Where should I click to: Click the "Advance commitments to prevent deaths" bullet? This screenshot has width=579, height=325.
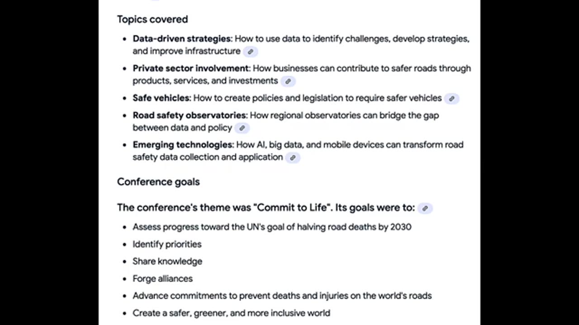pyautogui.click(x=282, y=296)
